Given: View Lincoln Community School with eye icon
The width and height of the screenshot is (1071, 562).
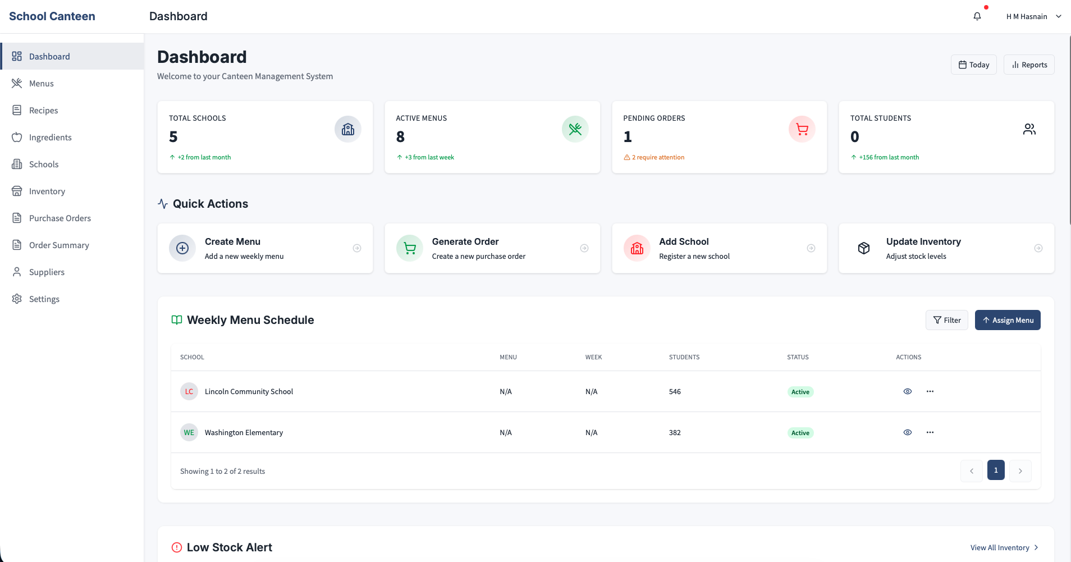Looking at the screenshot, I should point(908,391).
